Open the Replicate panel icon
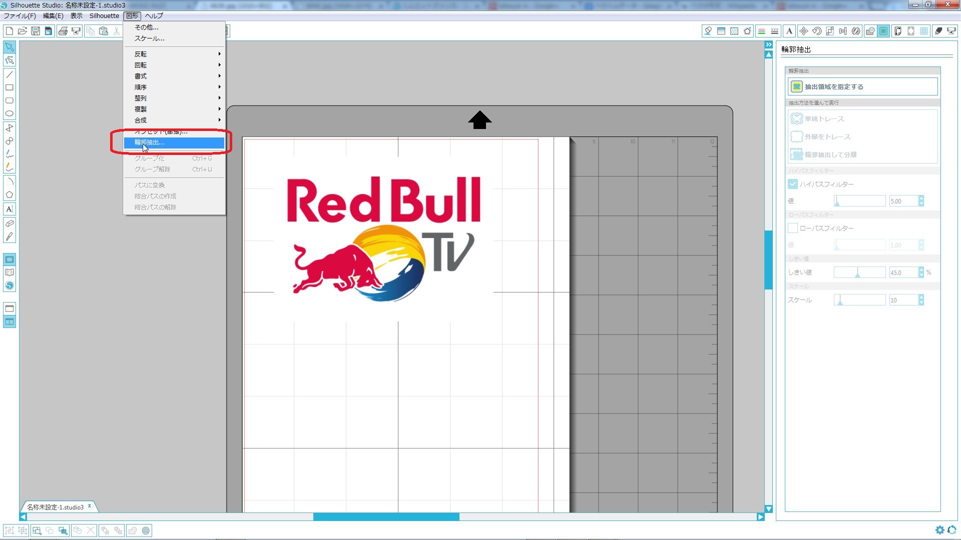This screenshot has height=540, width=961. [856, 31]
